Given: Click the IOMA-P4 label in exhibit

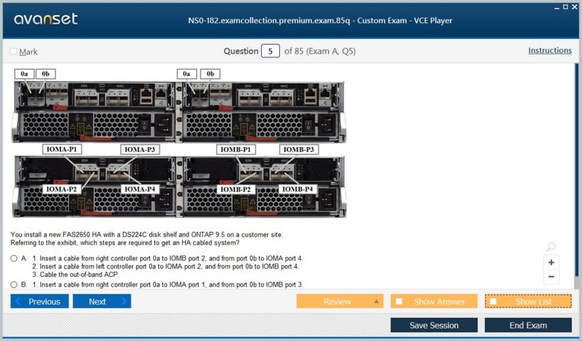Looking at the screenshot, I should click(x=140, y=190).
